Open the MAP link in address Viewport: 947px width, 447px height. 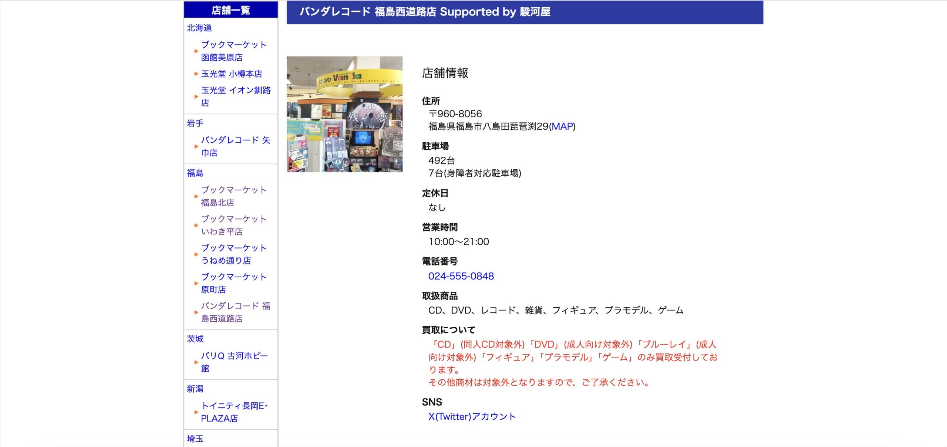[x=562, y=126]
